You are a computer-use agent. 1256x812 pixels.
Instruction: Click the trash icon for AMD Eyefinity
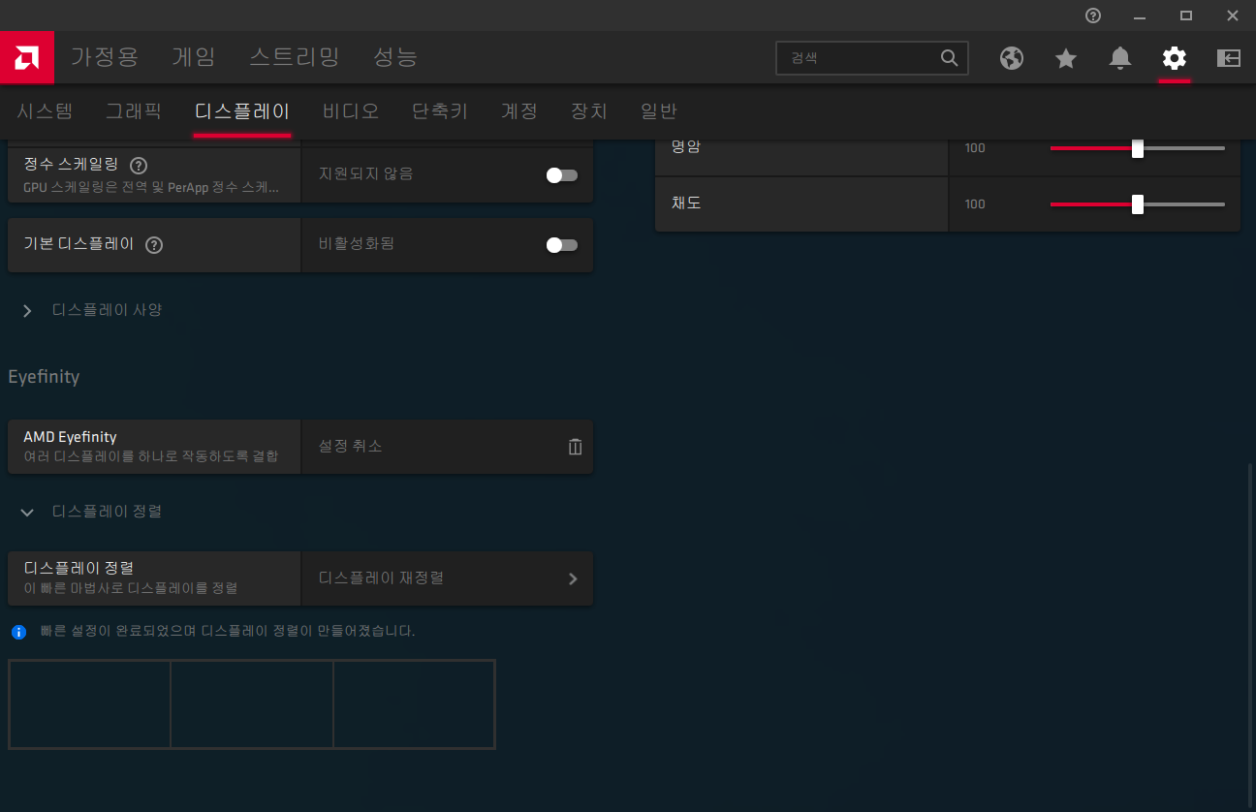pyautogui.click(x=575, y=447)
